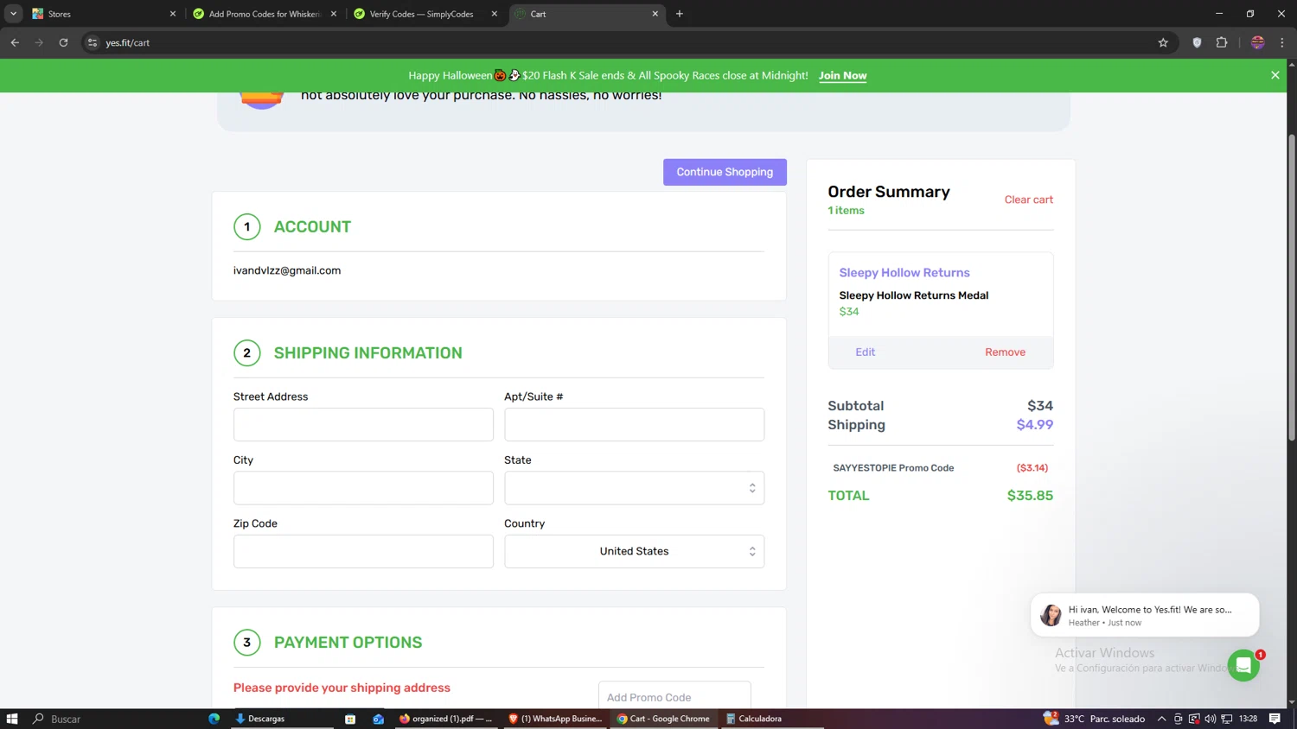The image size is (1297, 729).
Task: Open the Country dropdown showing United States
Action: click(634, 551)
